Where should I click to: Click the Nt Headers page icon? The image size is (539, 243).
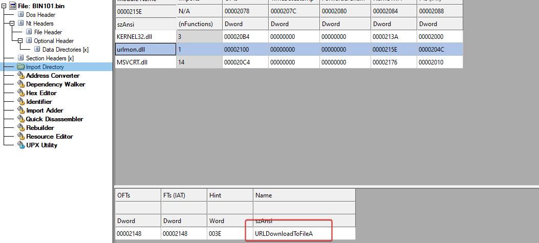[x=20, y=24]
